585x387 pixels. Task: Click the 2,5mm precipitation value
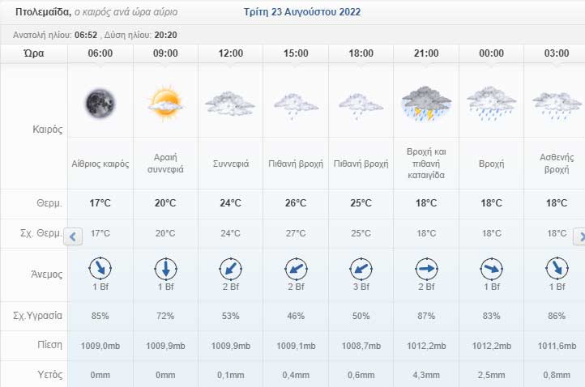pos(491,375)
